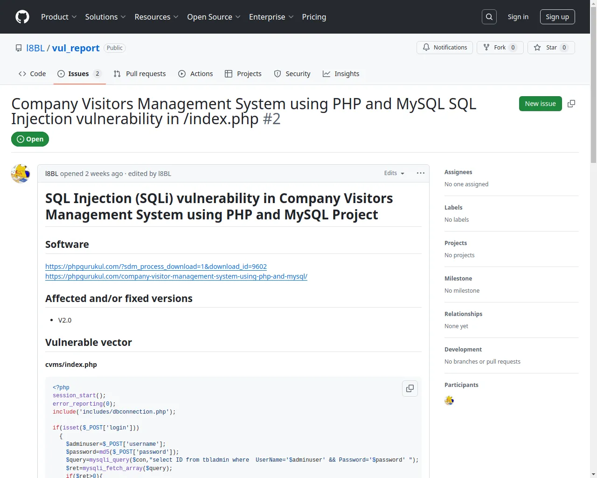Click the 'Vulnerable vector' heading
Image resolution: width=597 pixels, height=478 pixels.
[89, 343]
